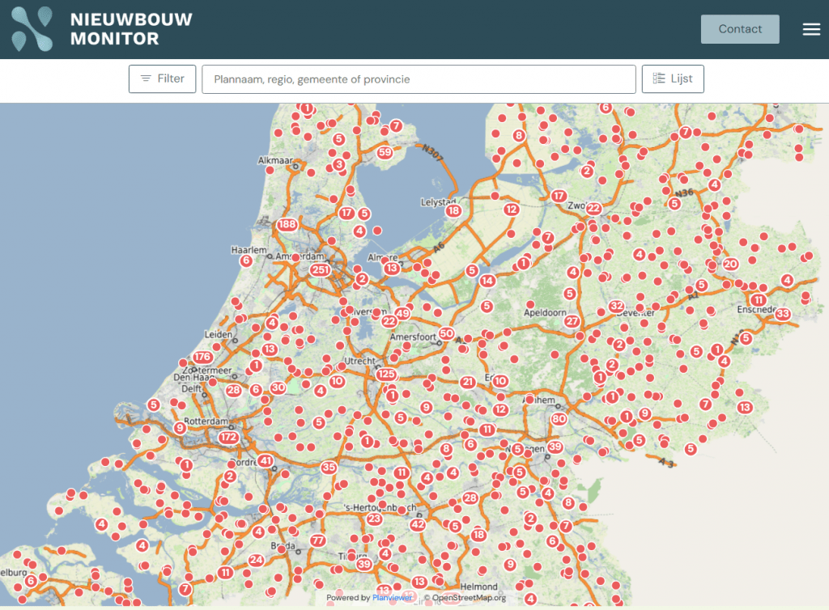Select the 27 cluster at Apeldoorn
Viewport: 829px width, 610px height.
pyautogui.click(x=572, y=321)
